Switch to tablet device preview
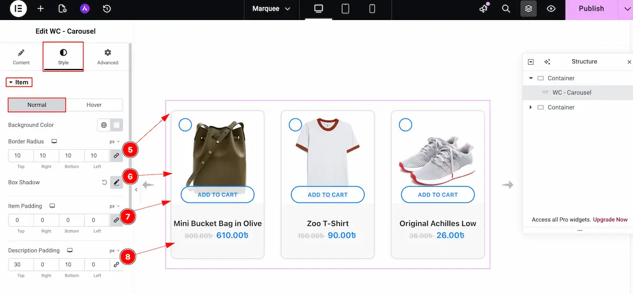The image size is (633, 294). tap(346, 9)
